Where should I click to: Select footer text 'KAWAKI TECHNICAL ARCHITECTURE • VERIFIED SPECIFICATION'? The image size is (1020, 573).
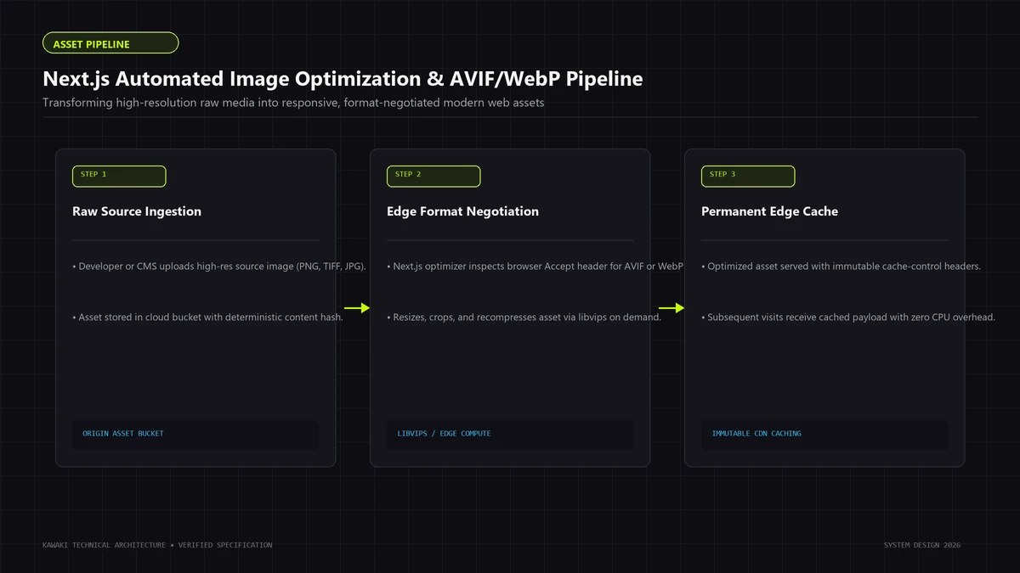(157, 545)
